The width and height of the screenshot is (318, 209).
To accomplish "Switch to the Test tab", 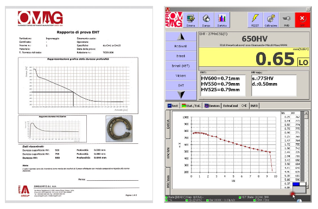I will (x=173, y=106).
